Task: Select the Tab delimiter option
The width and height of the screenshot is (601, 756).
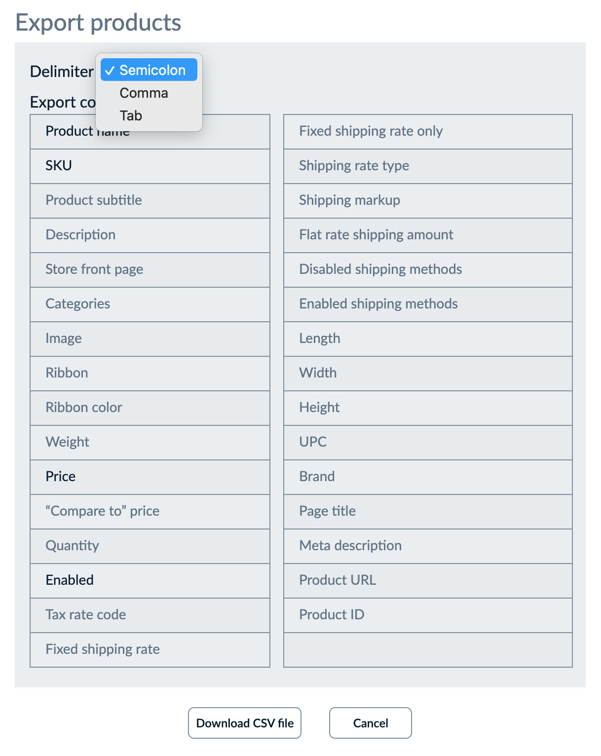Action: 131,115
